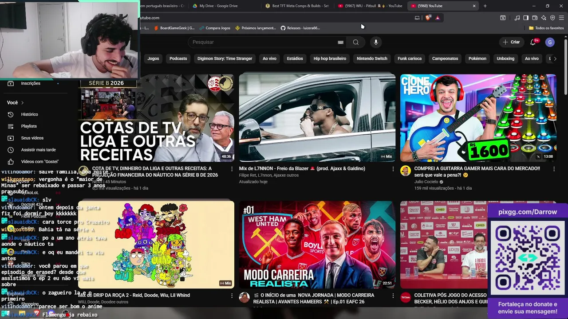
Task: Play the Clone Hero guitar video thumbnail
Action: pyautogui.click(x=478, y=118)
